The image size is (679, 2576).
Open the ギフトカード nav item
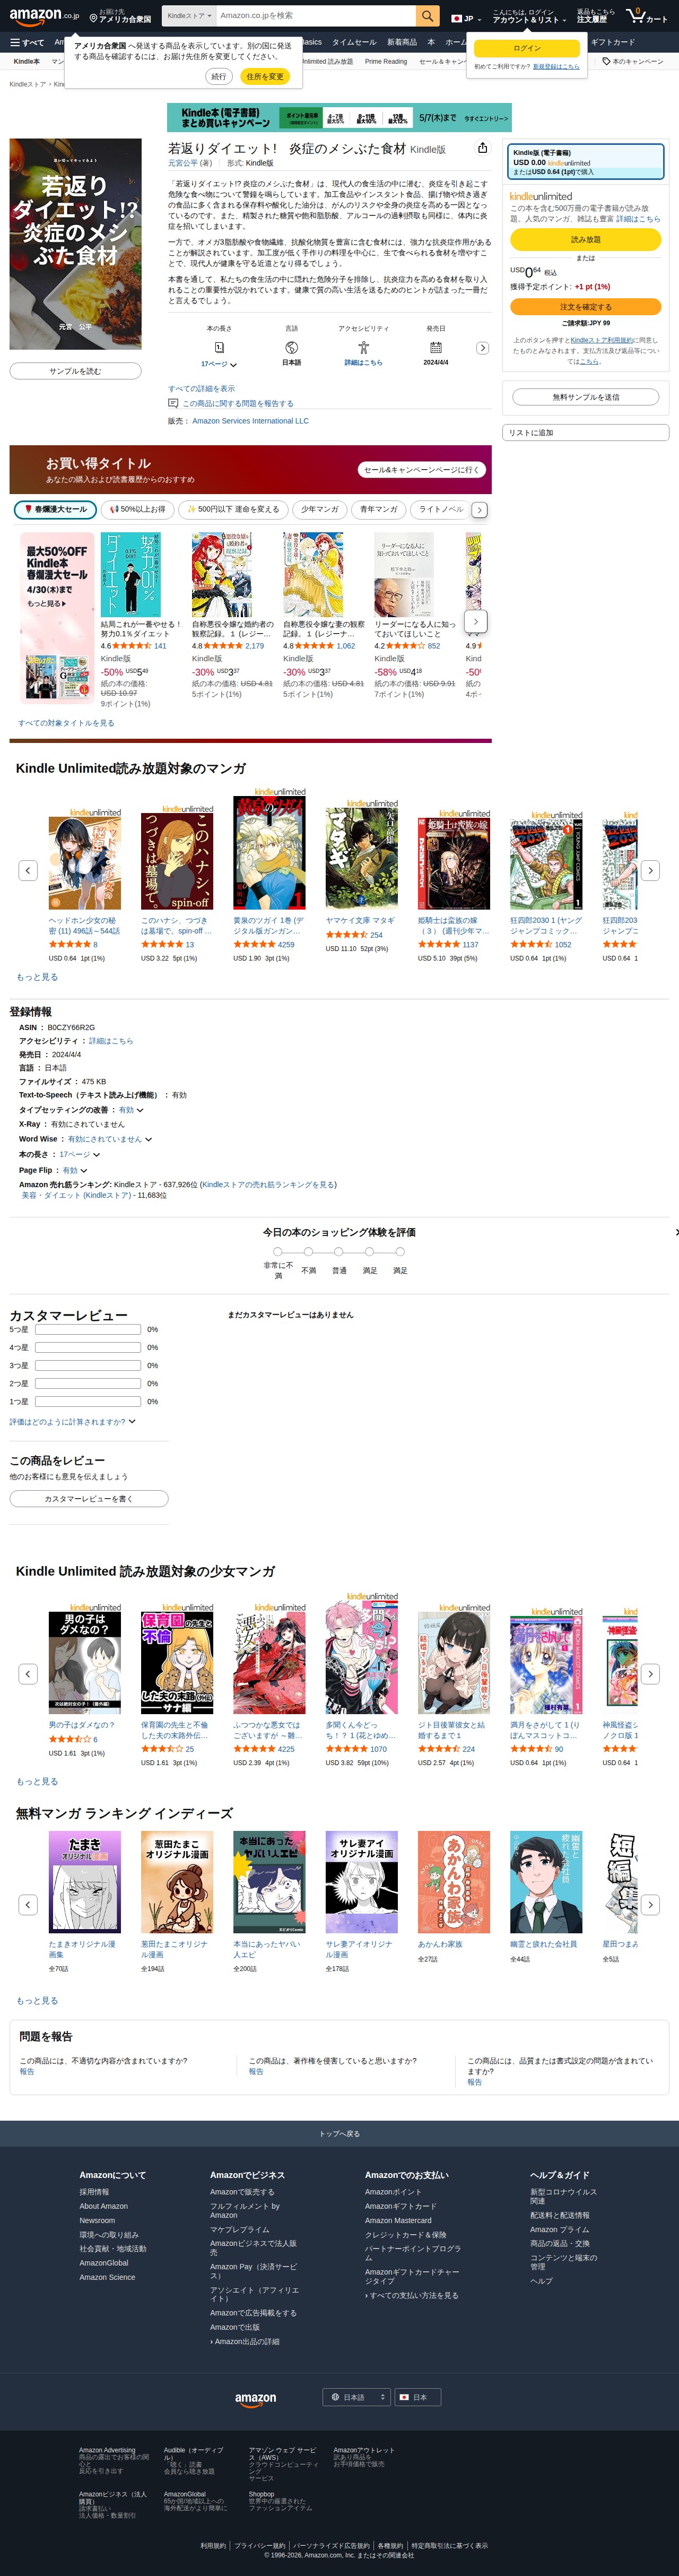(613, 42)
